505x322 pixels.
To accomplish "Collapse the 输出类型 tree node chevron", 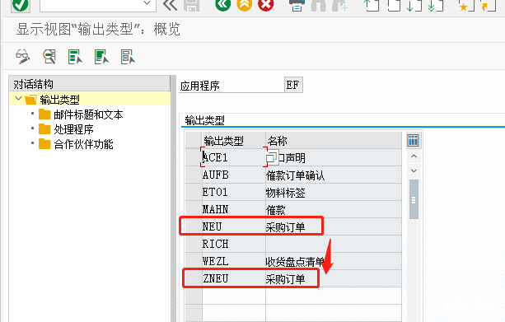I will click(x=18, y=99).
